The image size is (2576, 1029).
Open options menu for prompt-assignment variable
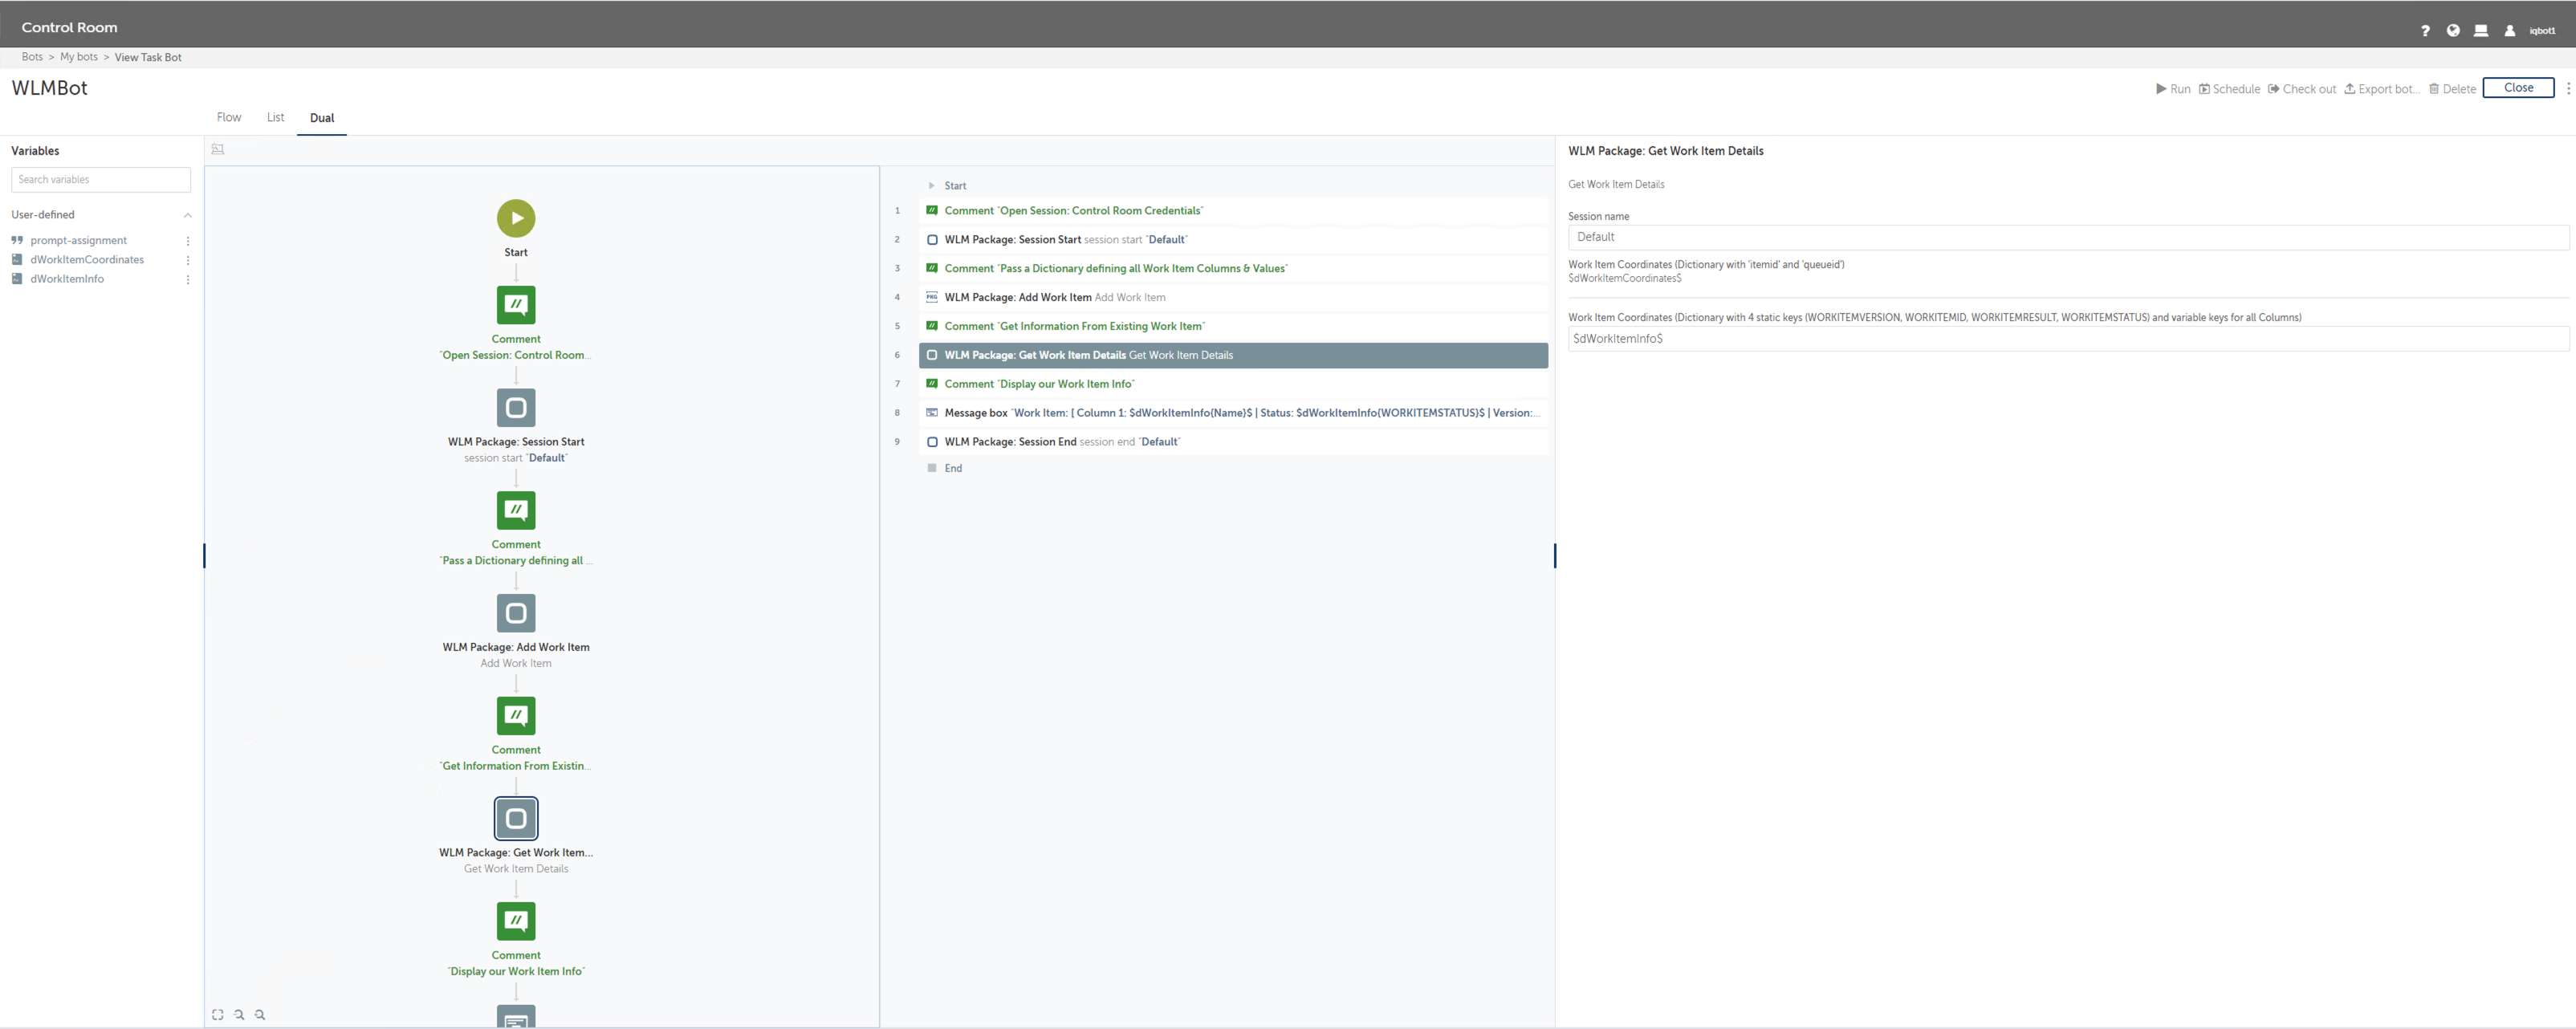tap(187, 241)
